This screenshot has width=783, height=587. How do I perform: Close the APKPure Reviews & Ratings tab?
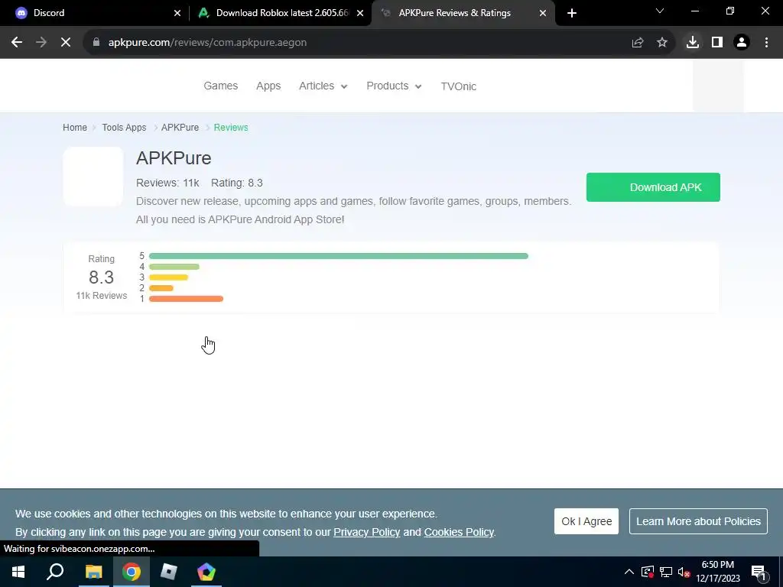coord(543,13)
